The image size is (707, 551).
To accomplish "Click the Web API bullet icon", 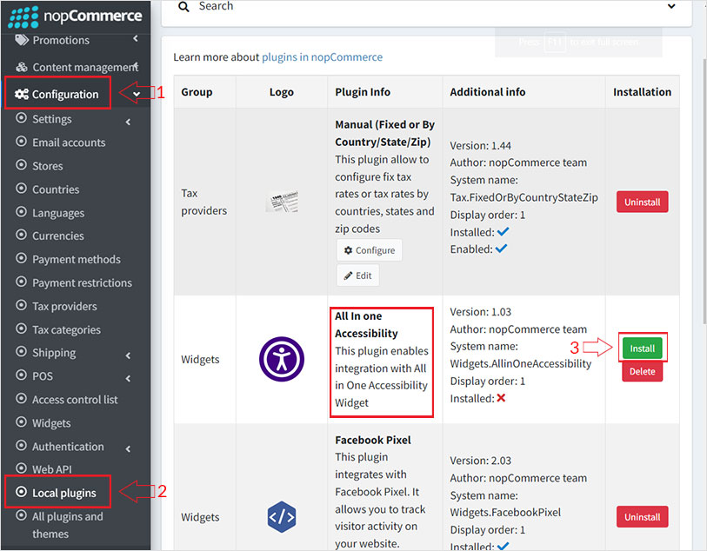I will coord(21,468).
